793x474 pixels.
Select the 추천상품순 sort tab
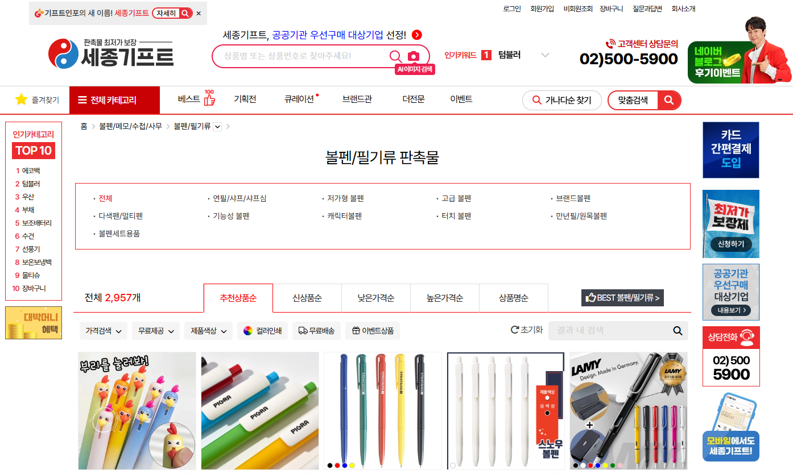pos(238,298)
